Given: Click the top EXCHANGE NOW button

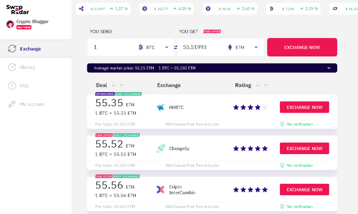Looking at the screenshot, I should [302, 47].
